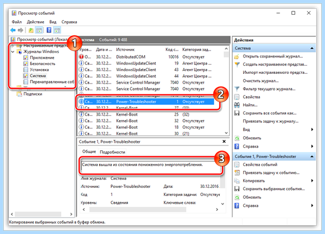Click Обновить under Система actions
This screenshot has width=325, height=234.
pyautogui.click(x=252, y=138)
